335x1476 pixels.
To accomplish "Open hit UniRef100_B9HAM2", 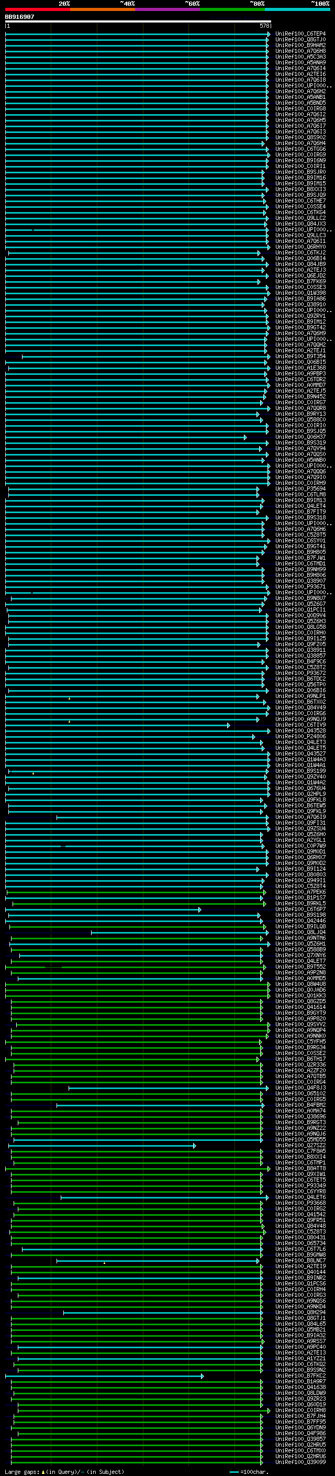I will point(300,45).
